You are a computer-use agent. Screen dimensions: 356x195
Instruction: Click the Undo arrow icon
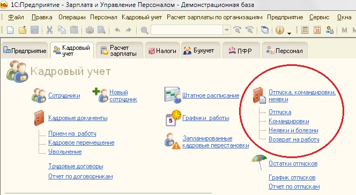(117, 30)
